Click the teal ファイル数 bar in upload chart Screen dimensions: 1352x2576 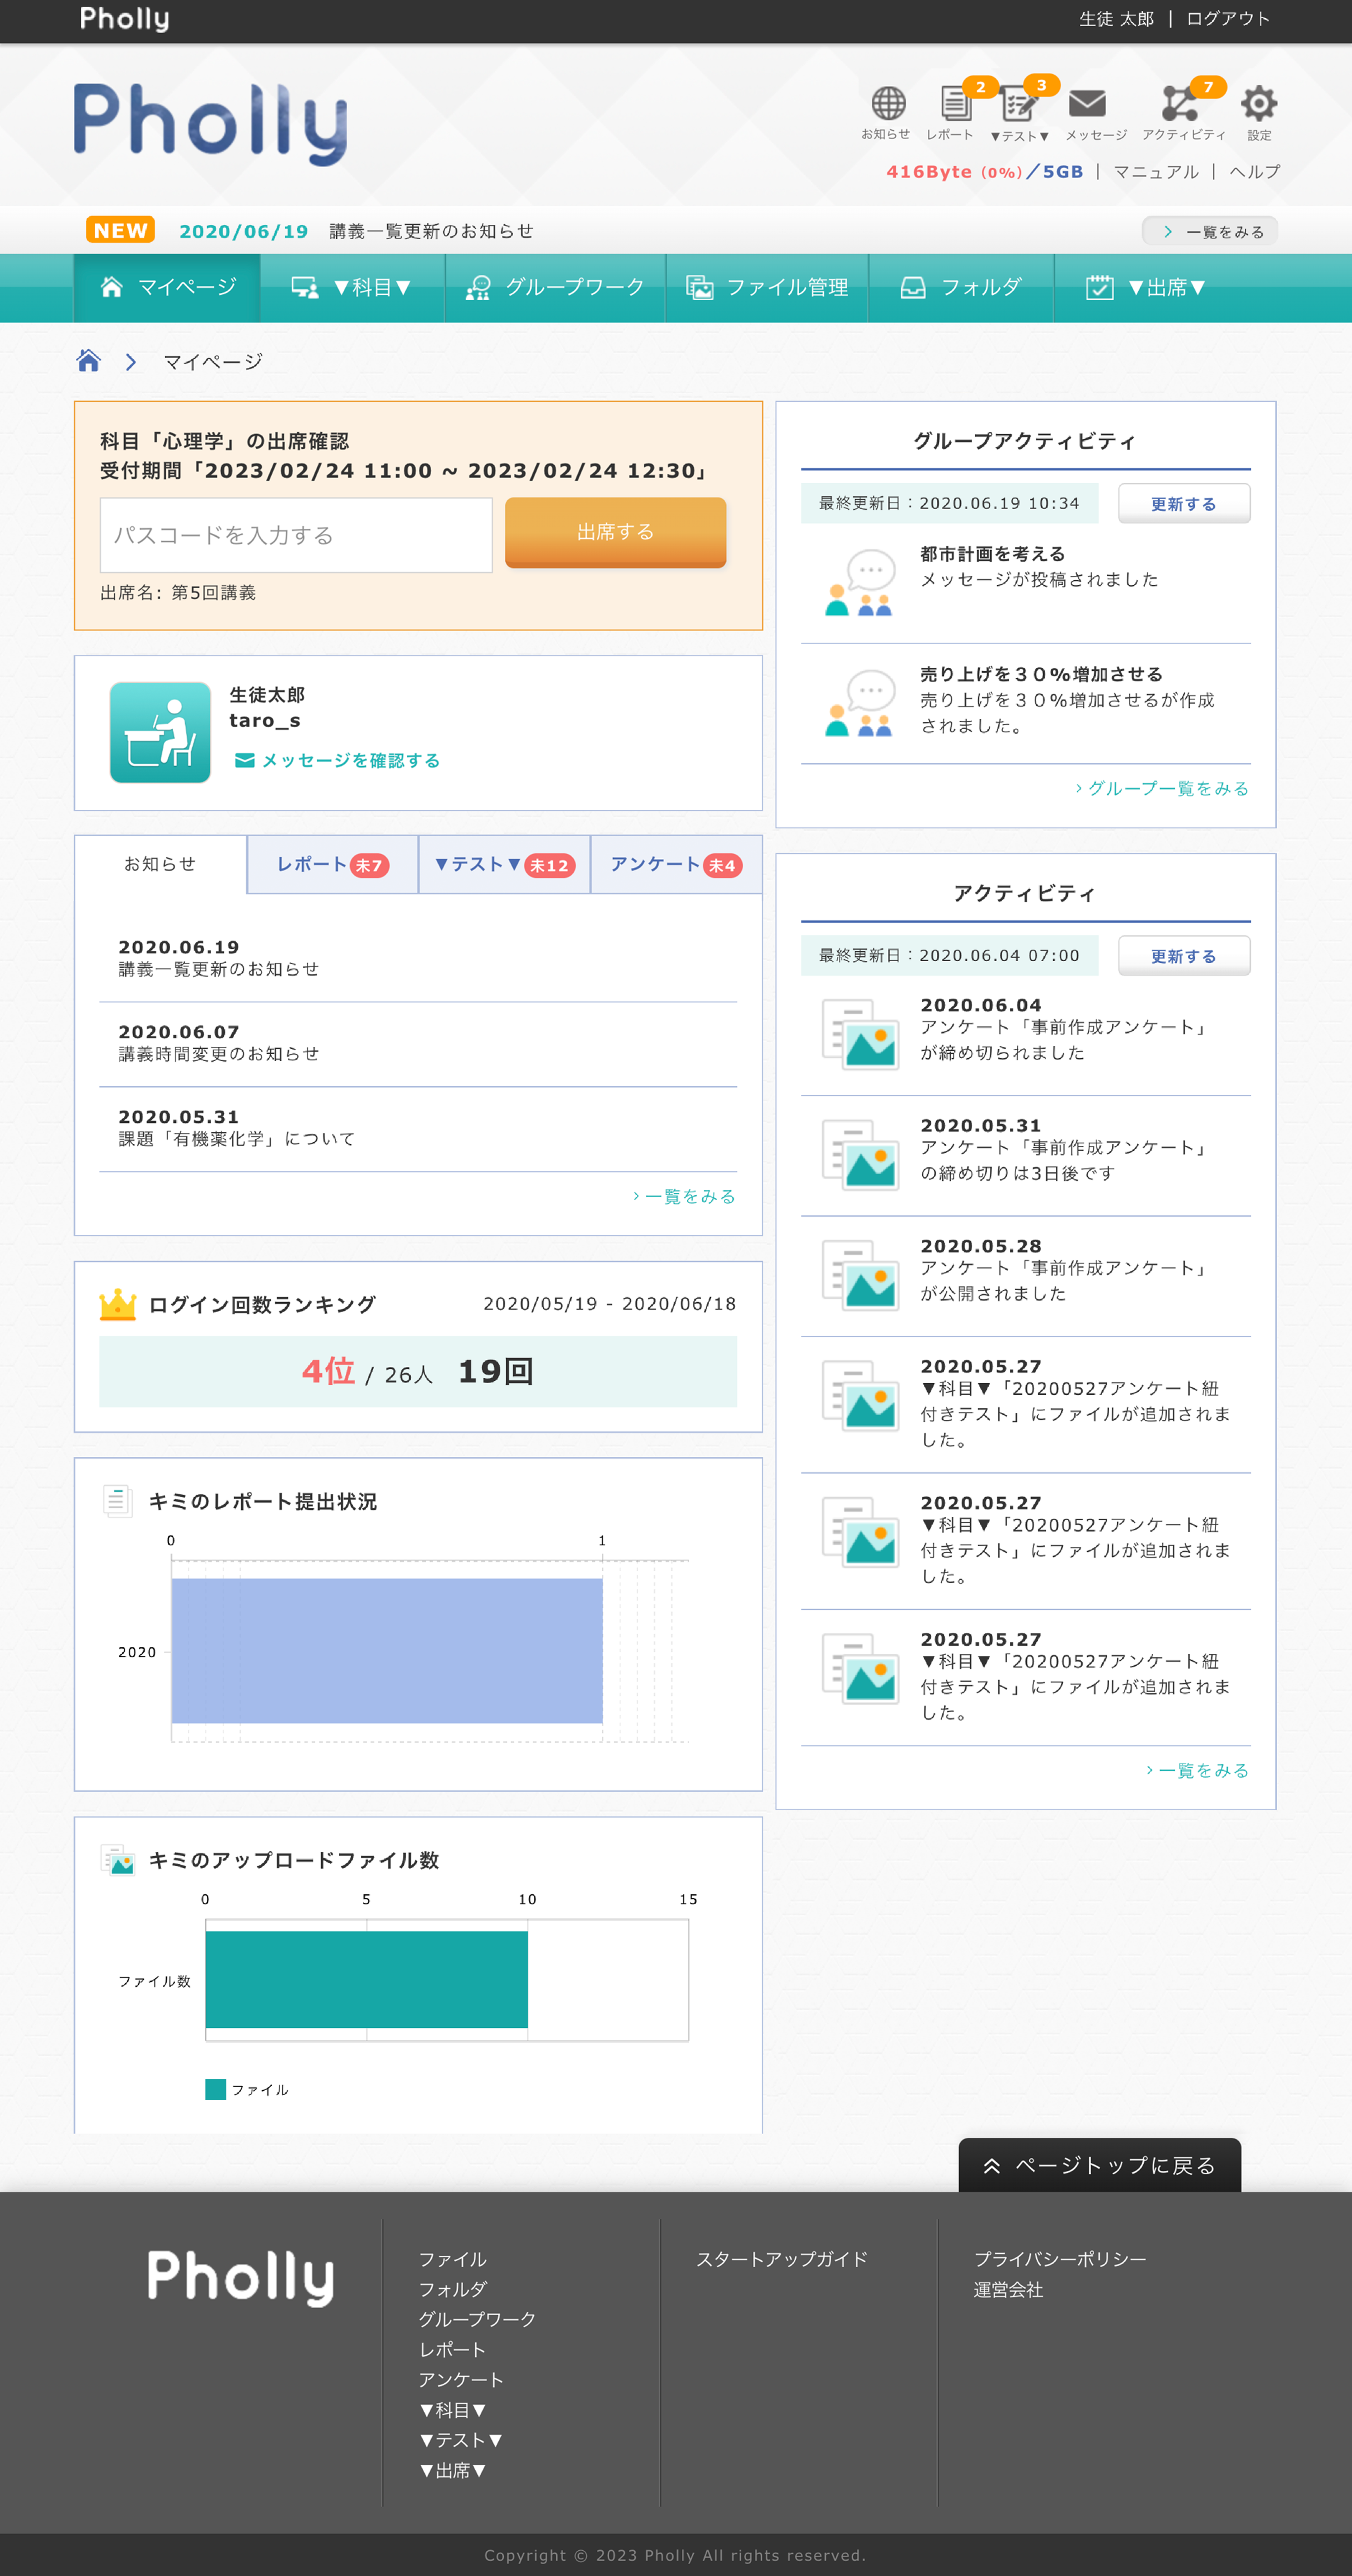click(367, 1979)
